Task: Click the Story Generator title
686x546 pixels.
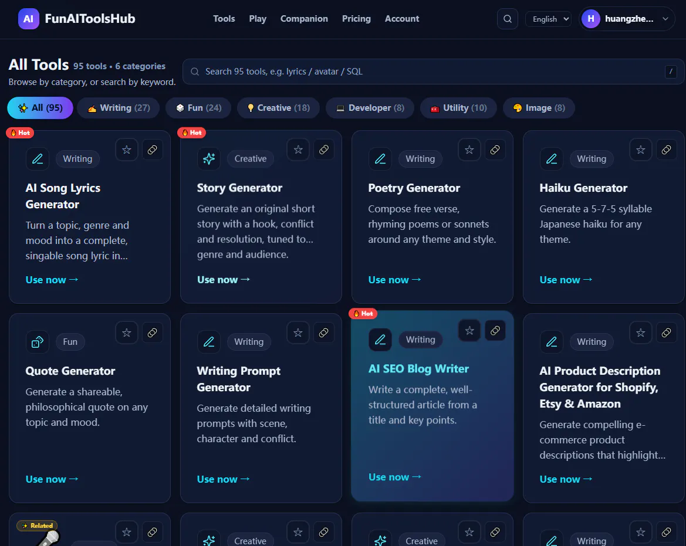Action: [240, 188]
